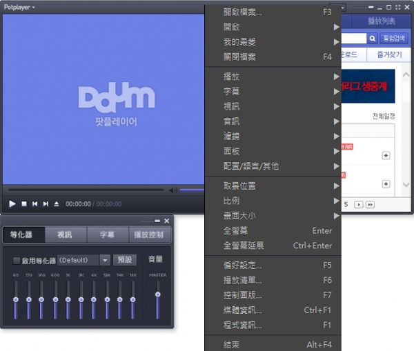Expand the 濾鏡 submenu
Image resolution: width=414 pixels, height=351 pixels.
click(273, 136)
